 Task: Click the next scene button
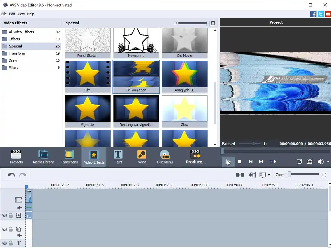tap(273, 162)
